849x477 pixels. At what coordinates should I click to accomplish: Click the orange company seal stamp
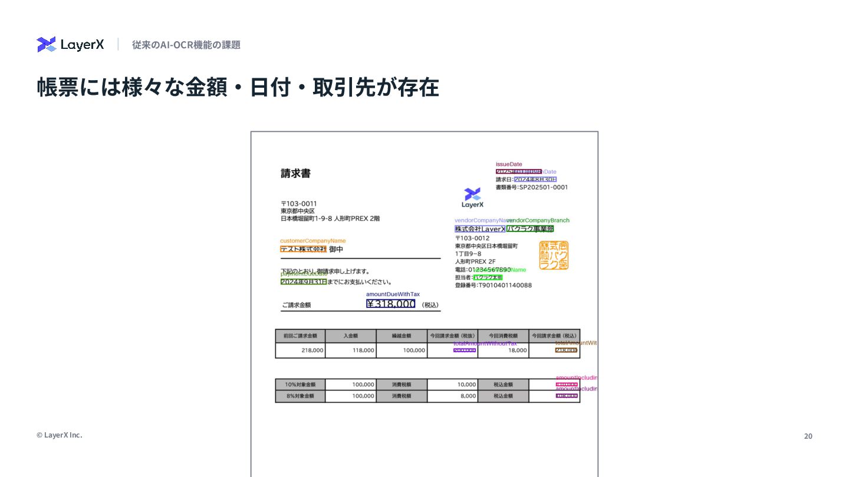554,255
